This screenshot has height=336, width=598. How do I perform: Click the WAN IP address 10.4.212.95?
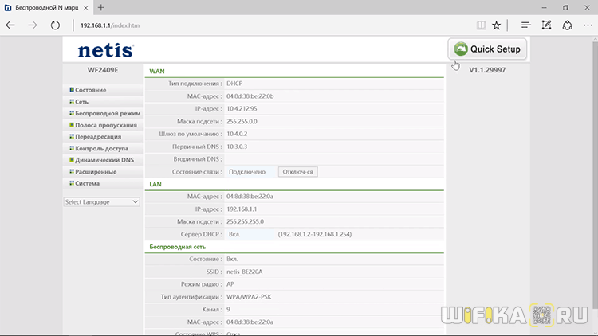(242, 108)
